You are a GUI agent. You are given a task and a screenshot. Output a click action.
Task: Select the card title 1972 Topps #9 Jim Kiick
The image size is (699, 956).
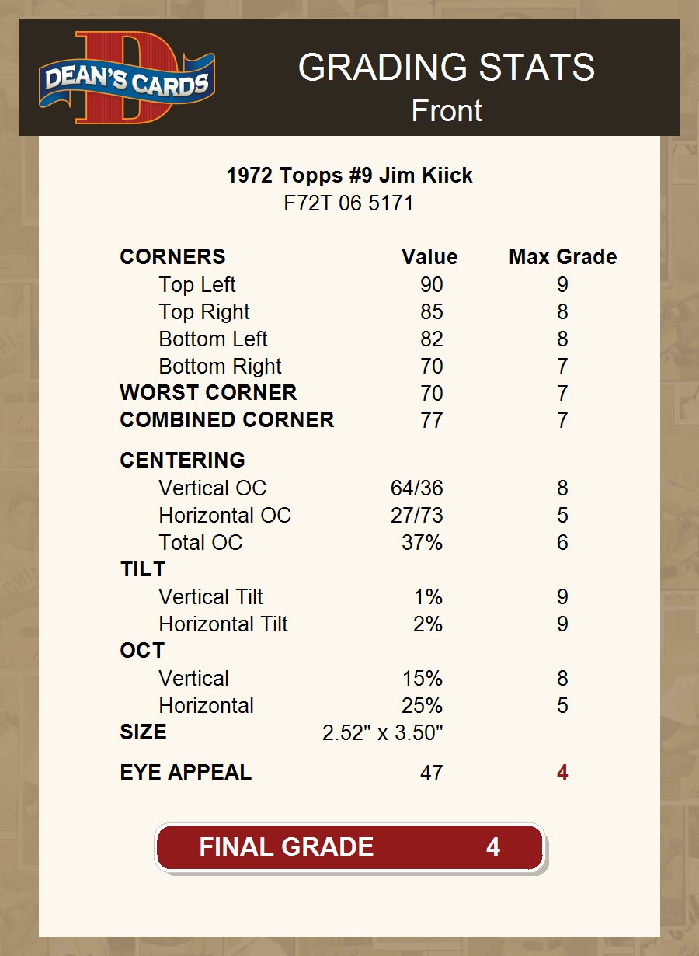(349, 176)
